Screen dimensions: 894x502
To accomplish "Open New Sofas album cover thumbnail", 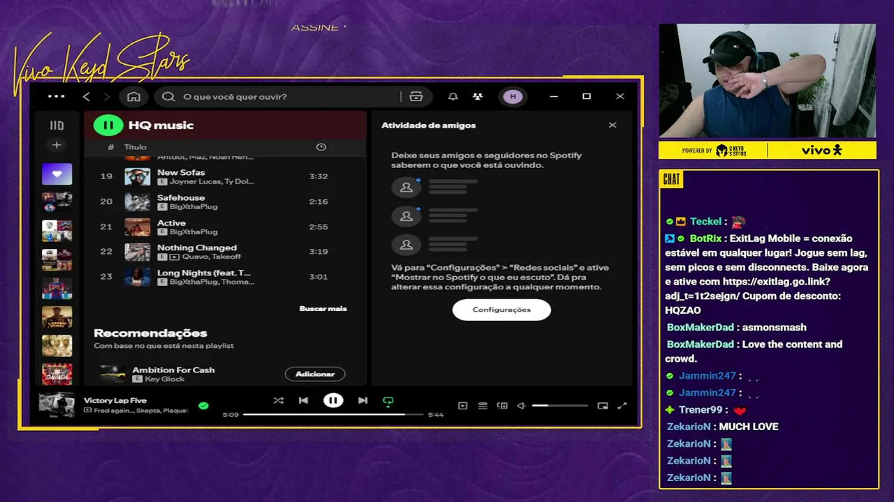I will (x=138, y=176).
